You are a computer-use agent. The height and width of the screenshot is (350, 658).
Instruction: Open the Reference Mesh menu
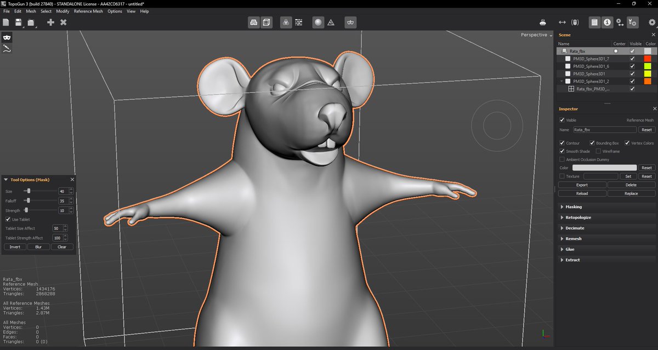coord(88,11)
